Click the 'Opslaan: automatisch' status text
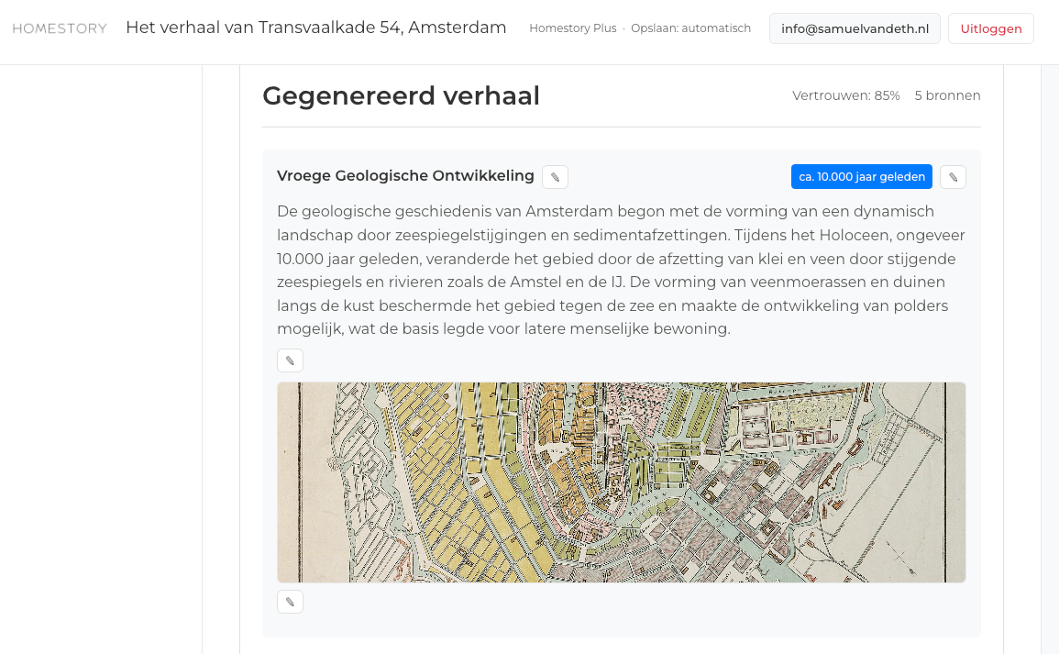 690,28
